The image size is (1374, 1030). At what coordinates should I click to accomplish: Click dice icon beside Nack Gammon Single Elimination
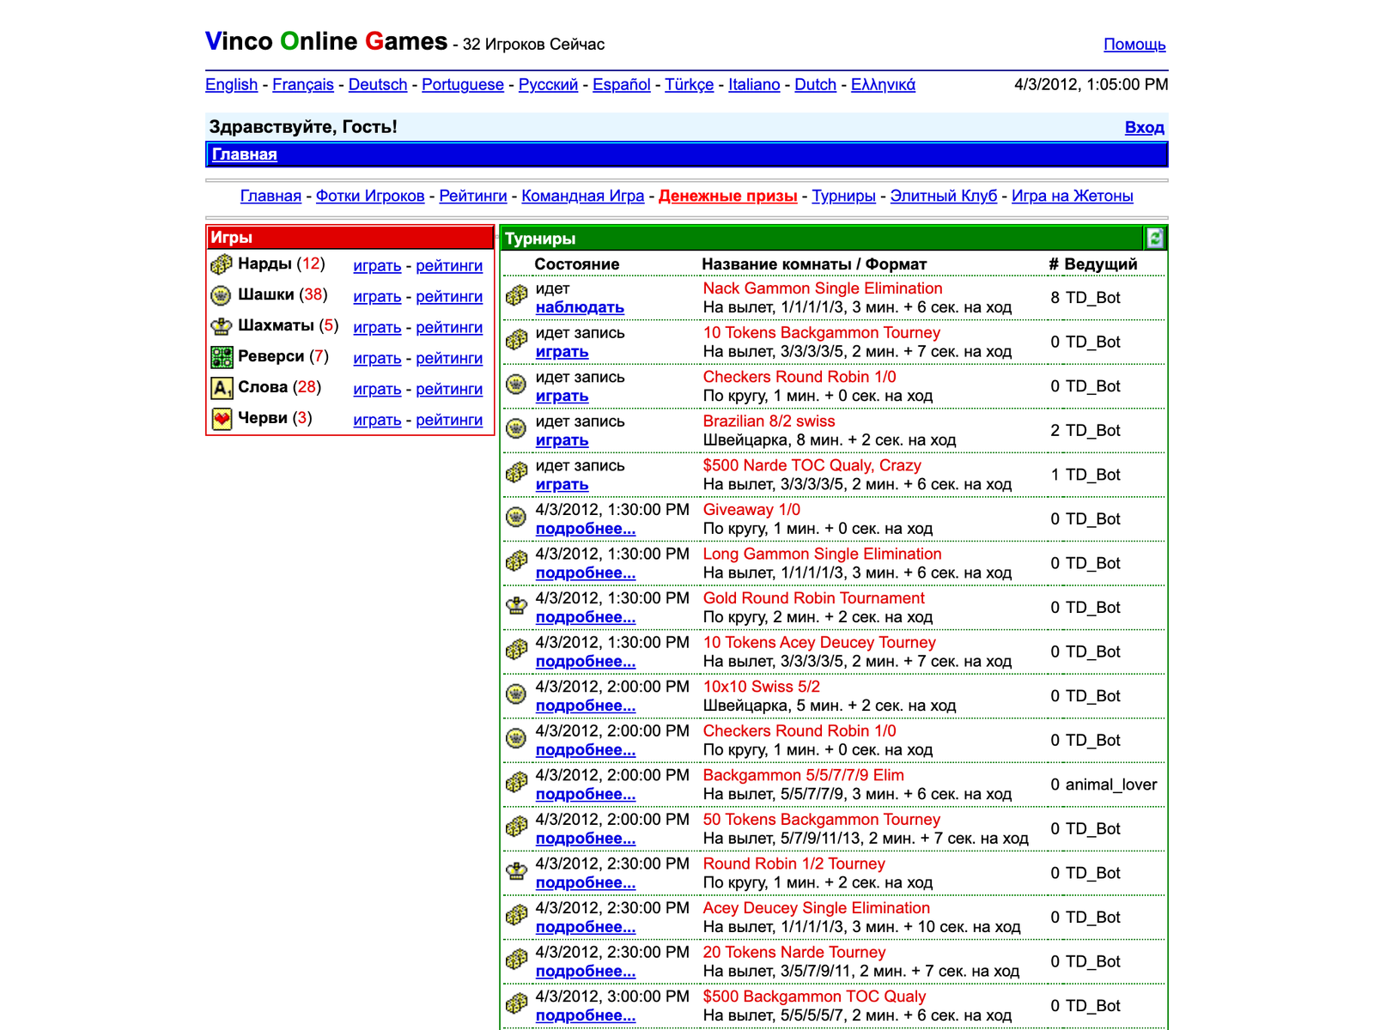tap(516, 296)
